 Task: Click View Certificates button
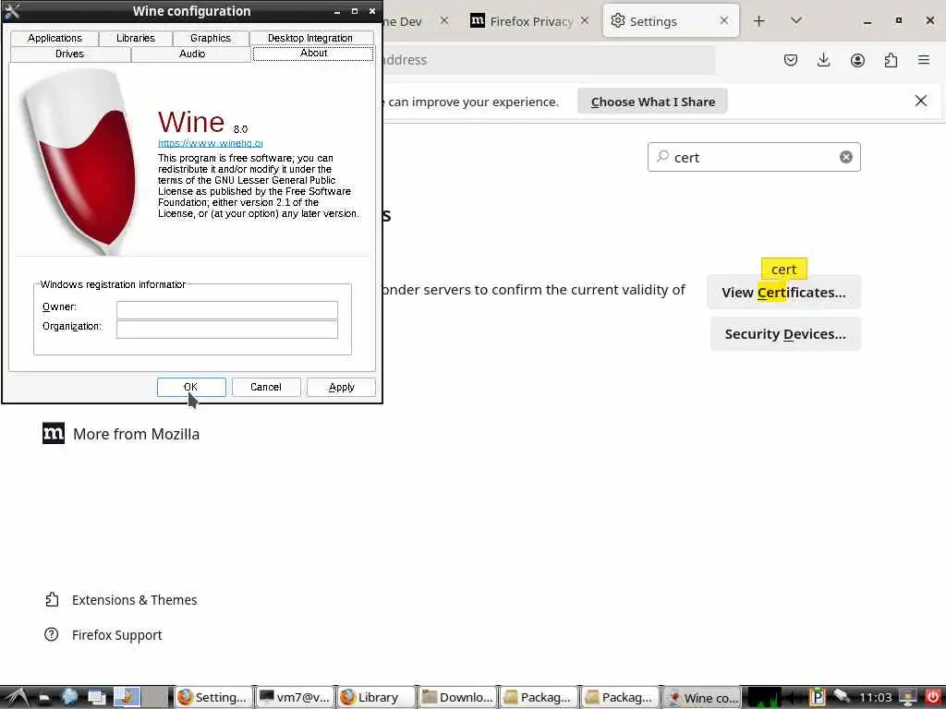tap(783, 293)
